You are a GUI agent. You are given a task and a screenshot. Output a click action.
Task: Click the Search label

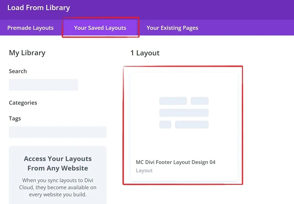click(x=18, y=71)
